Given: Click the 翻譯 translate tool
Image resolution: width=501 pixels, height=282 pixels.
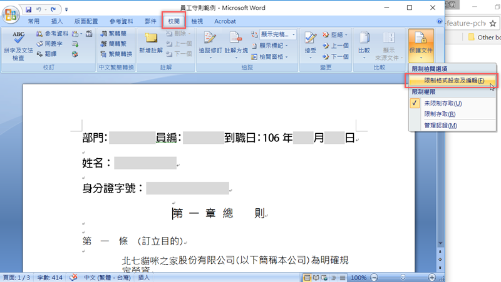Looking at the screenshot, I should (x=46, y=54).
